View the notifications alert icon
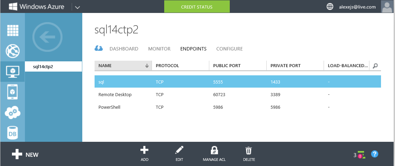This screenshot has width=395, height=166. click(x=361, y=155)
